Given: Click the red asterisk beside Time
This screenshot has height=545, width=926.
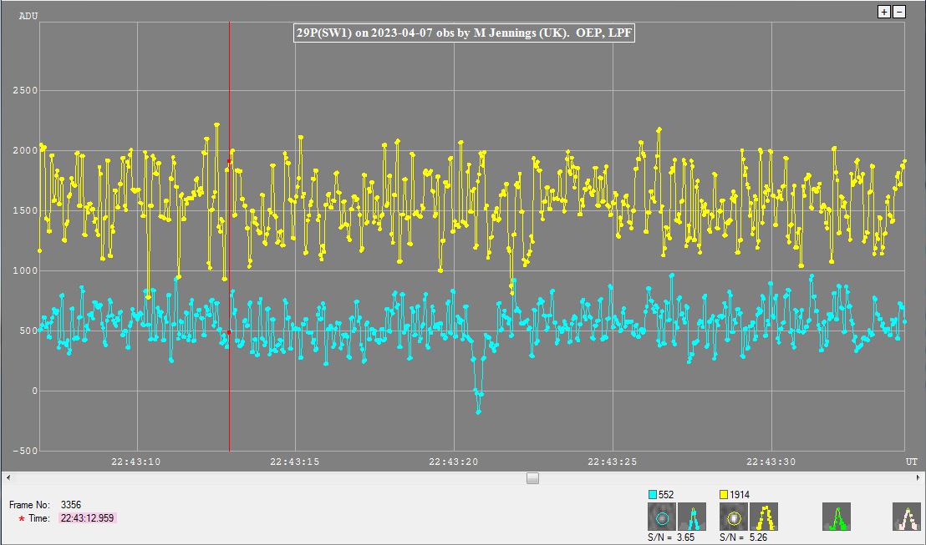Looking at the screenshot, I should point(22,519).
